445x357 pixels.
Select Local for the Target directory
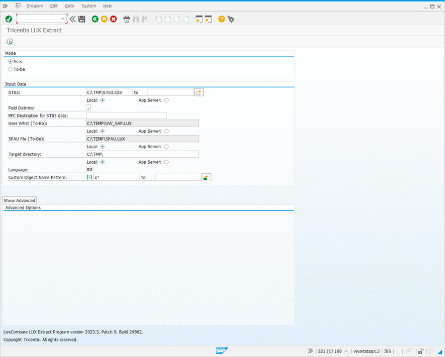tap(102, 162)
